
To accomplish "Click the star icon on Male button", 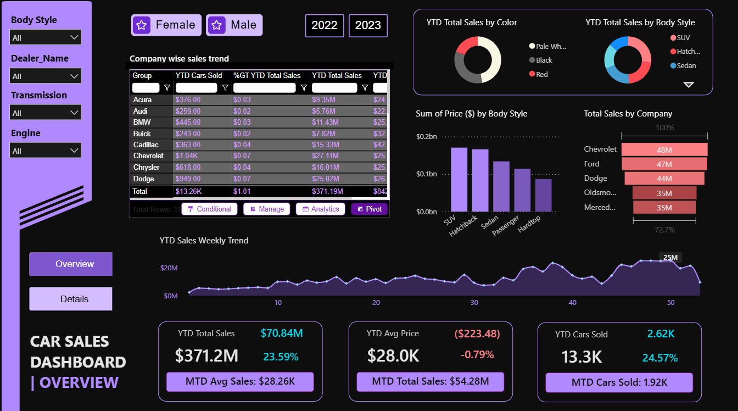I will click(x=216, y=25).
